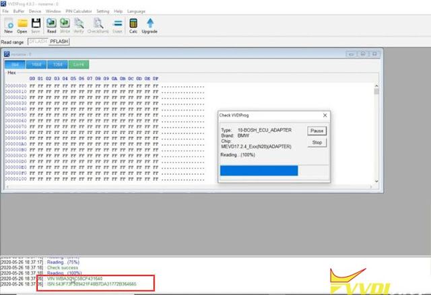Pause the reading operation

[x=317, y=131]
